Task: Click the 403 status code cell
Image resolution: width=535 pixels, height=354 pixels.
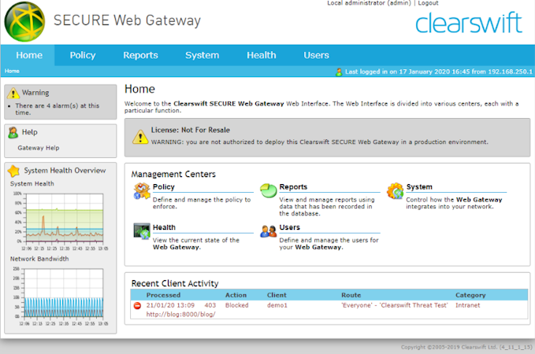Action: coord(210,305)
